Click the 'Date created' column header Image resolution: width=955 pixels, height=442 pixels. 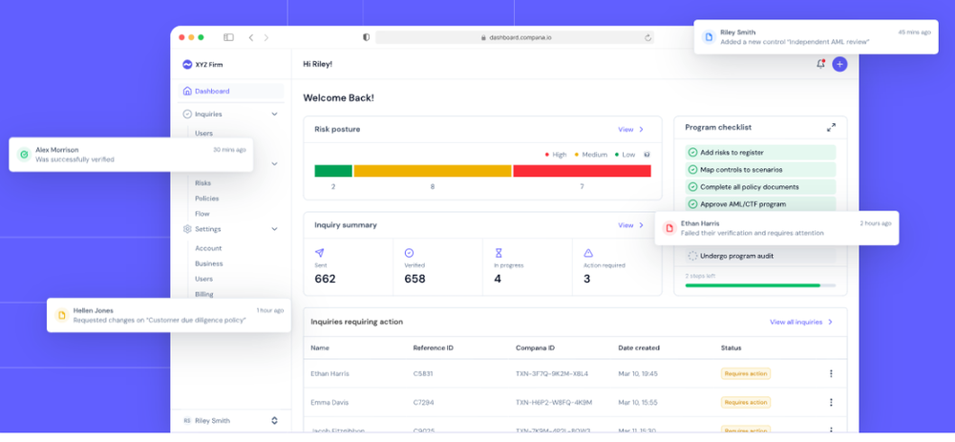638,348
